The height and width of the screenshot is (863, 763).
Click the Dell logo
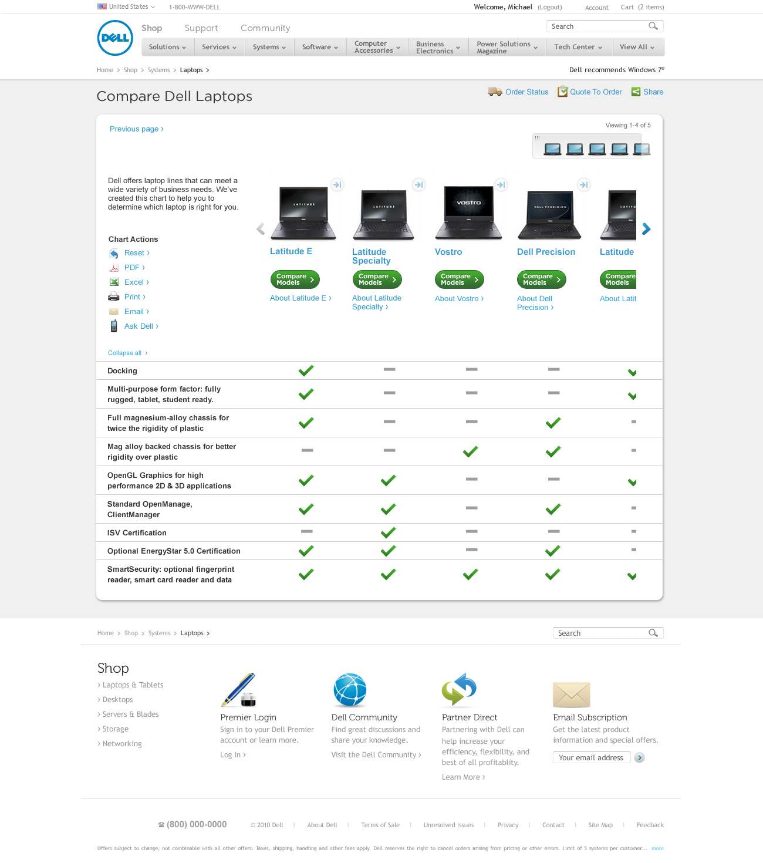(115, 38)
